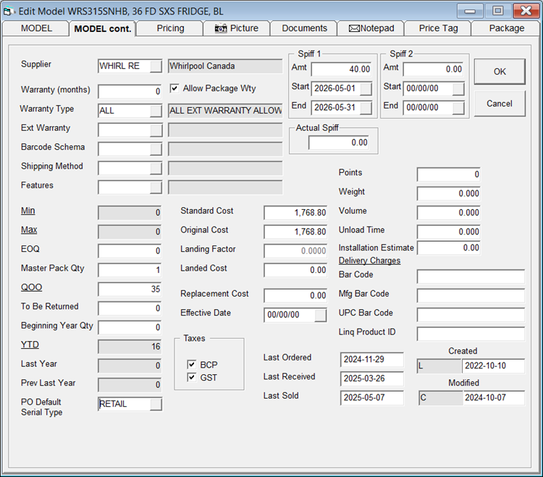543x477 pixels.
Task: Open the PO Default Serial Type dropdown
Action: point(156,405)
